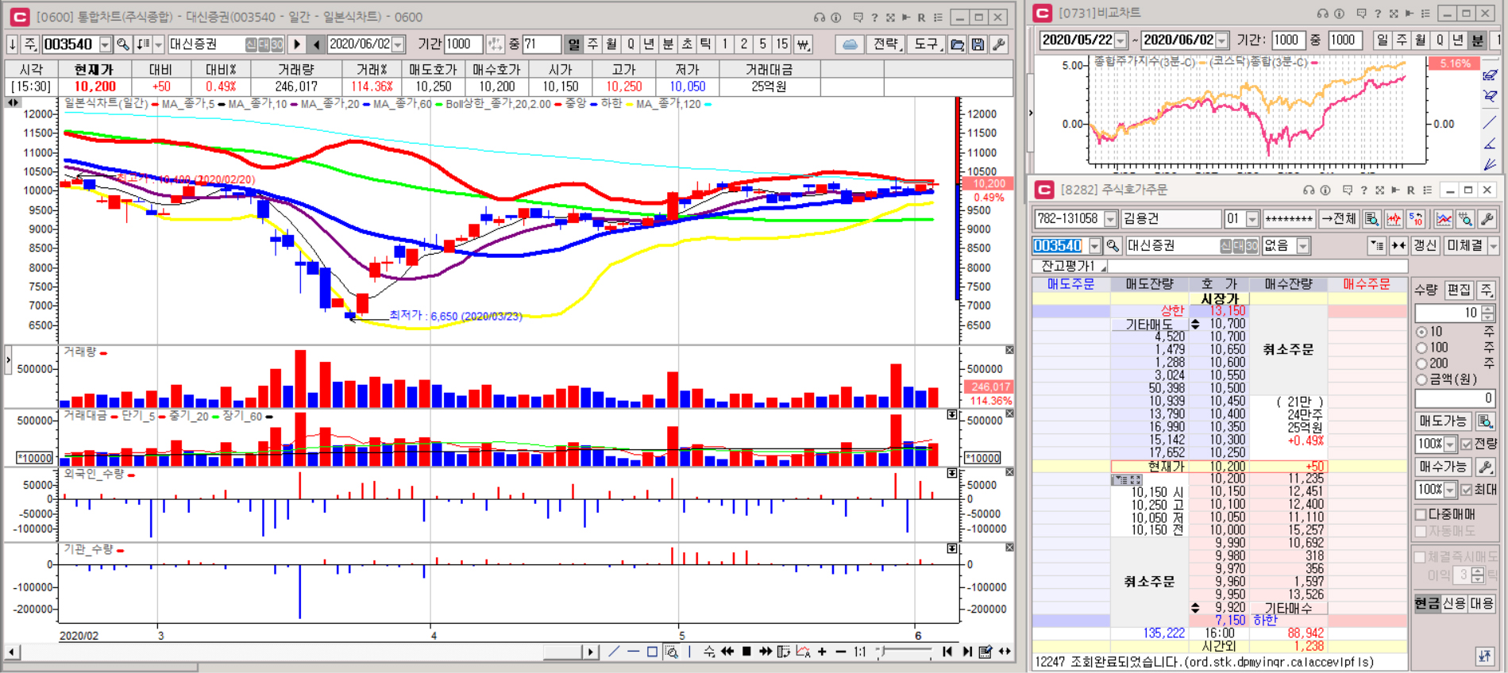Select the diagonal trend line drawing tool
This screenshot has width=1508, height=673.
(x=614, y=652)
